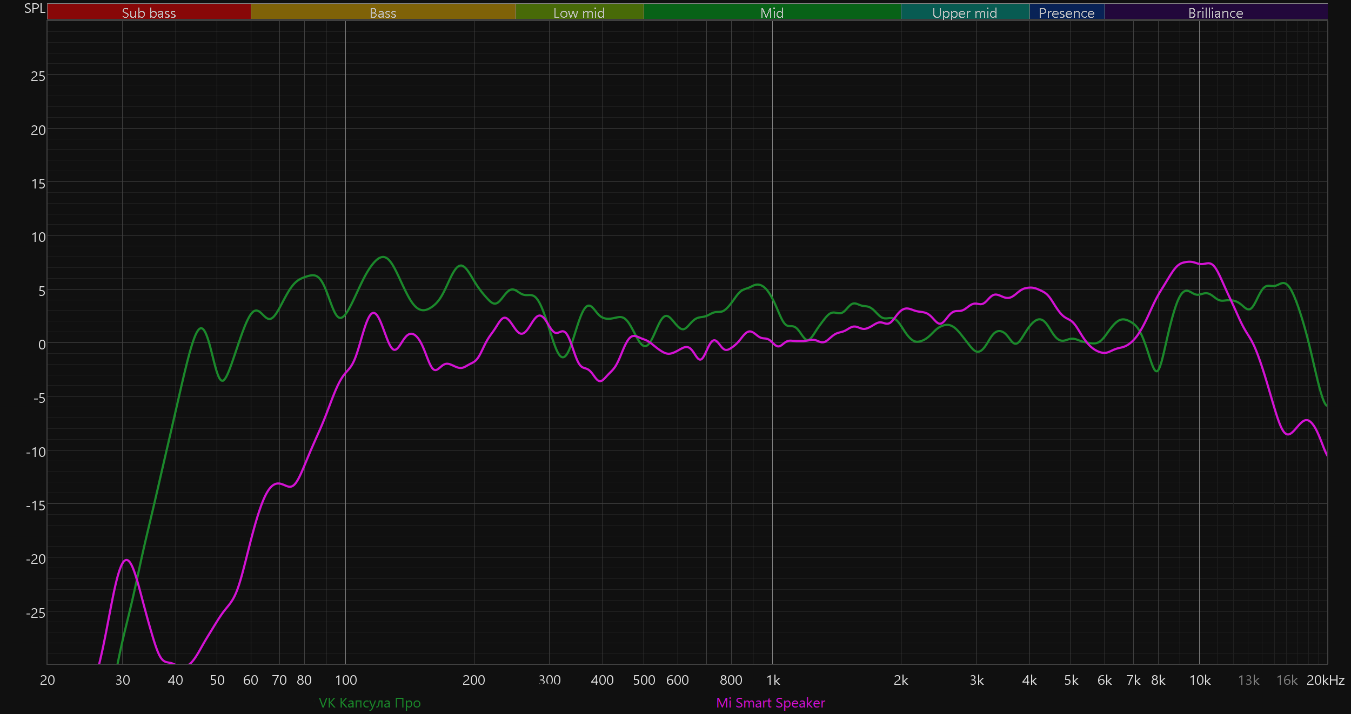Click the 20kHz axis label
The height and width of the screenshot is (714, 1351).
[x=1325, y=680]
